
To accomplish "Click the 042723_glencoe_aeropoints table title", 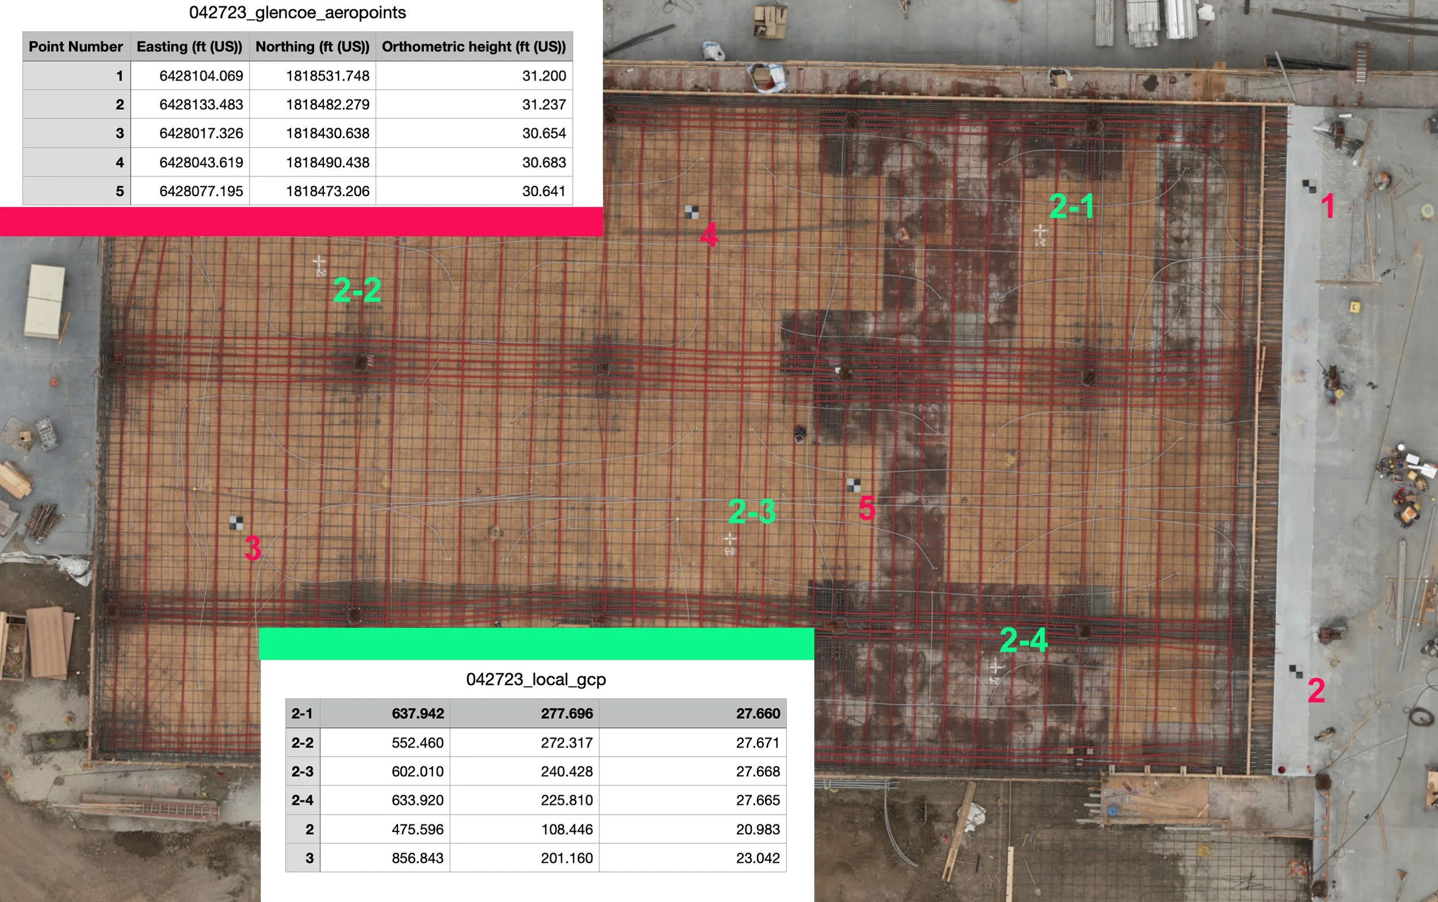I will pyautogui.click(x=297, y=13).
